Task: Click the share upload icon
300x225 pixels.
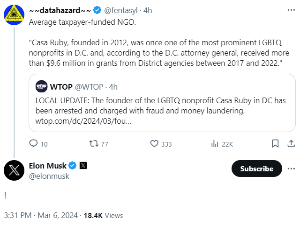Action: click(x=291, y=144)
